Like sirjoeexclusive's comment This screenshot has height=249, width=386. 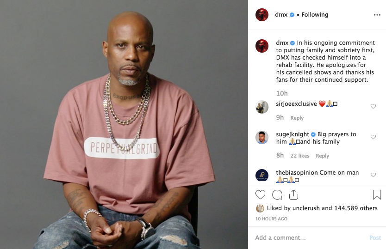(x=373, y=106)
